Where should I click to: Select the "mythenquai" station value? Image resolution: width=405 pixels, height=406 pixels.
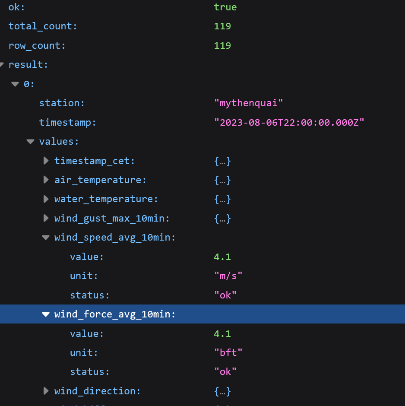click(x=248, y=103)
